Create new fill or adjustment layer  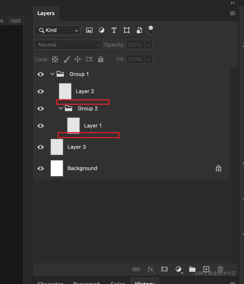click(179, 269)
